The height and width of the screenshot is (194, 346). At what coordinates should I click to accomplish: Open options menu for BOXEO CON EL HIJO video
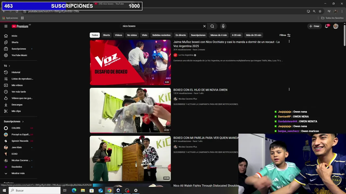point(289,89)
